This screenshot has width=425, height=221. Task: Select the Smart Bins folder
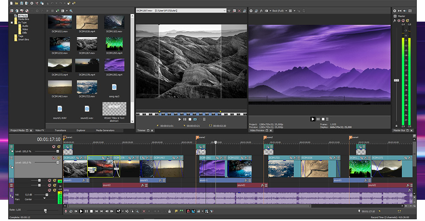(24, 39)
